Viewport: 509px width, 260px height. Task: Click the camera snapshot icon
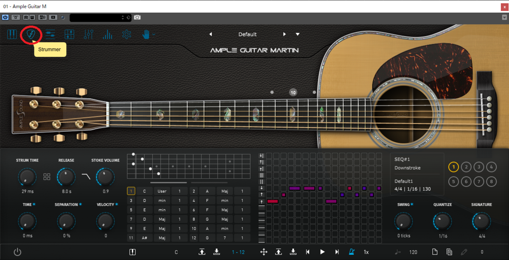(x=137, y=17)
